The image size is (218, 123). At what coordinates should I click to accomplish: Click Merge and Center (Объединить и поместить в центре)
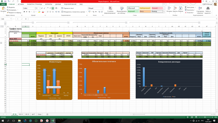pos(73,12)
